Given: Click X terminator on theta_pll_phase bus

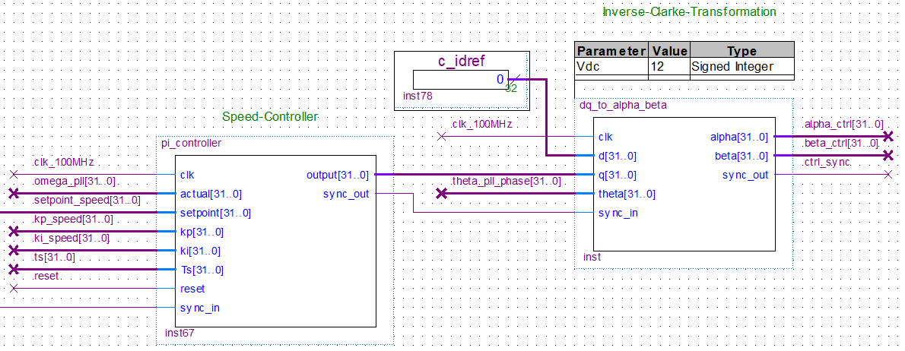Looking at the screenshot, I should [x=442, y=194].
